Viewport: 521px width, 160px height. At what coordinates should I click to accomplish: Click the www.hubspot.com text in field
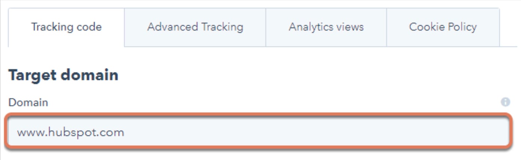[70, 132]
